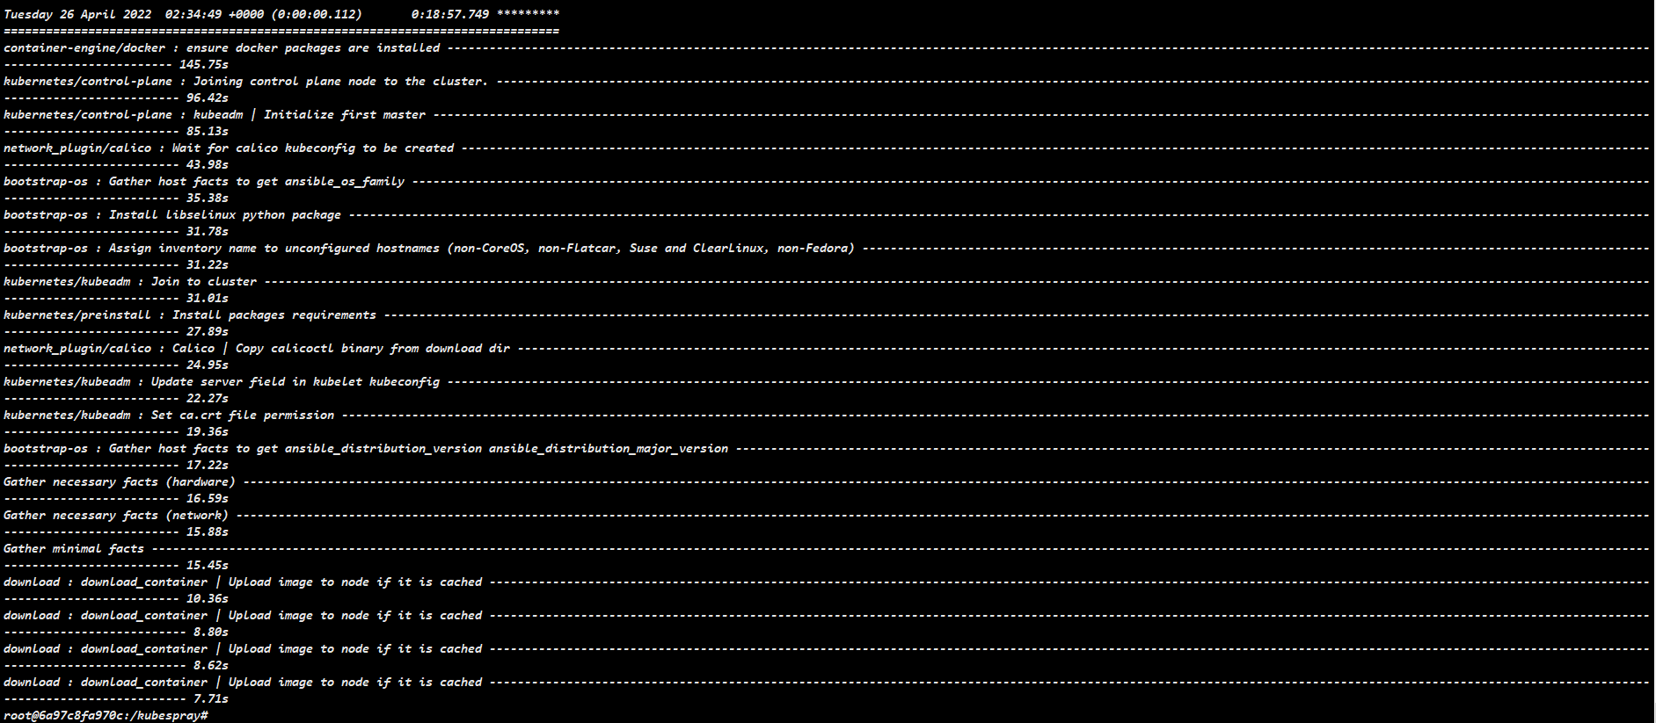Select the "22.27s" duration value
1656x723 pixels.
click(x=208, y=398)
